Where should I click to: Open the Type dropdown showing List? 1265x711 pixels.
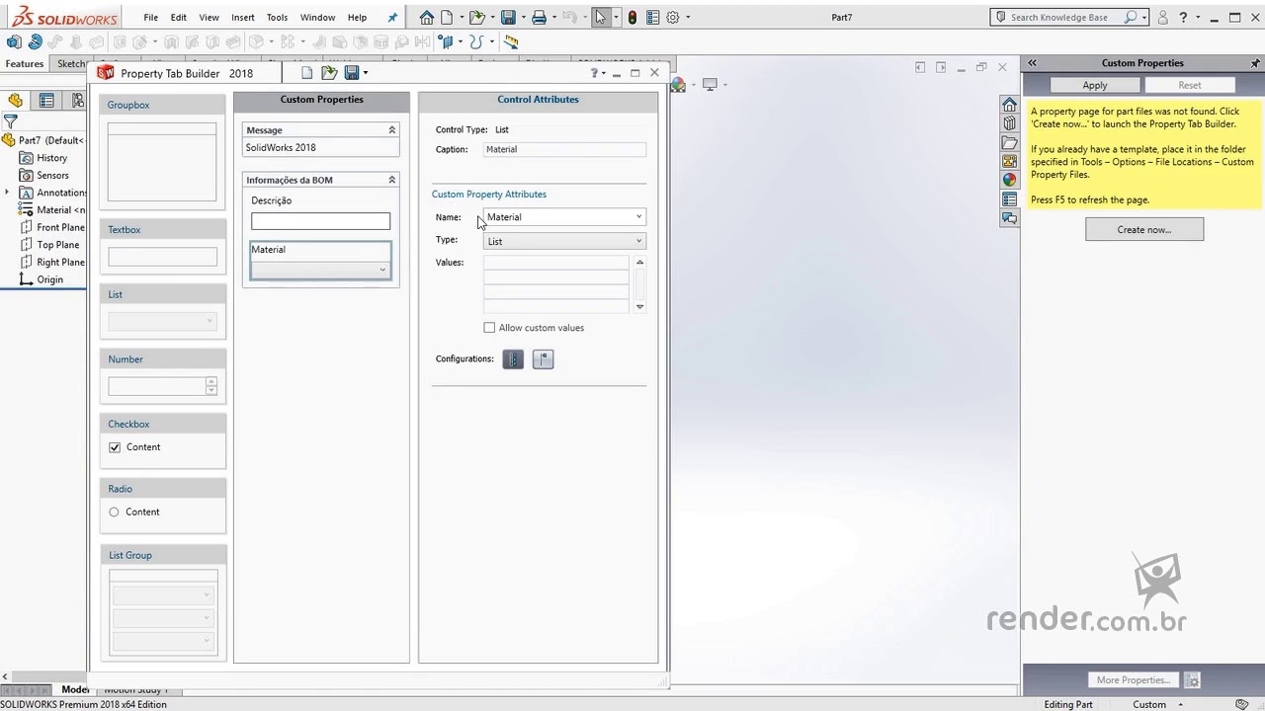(x=638, y=242)
